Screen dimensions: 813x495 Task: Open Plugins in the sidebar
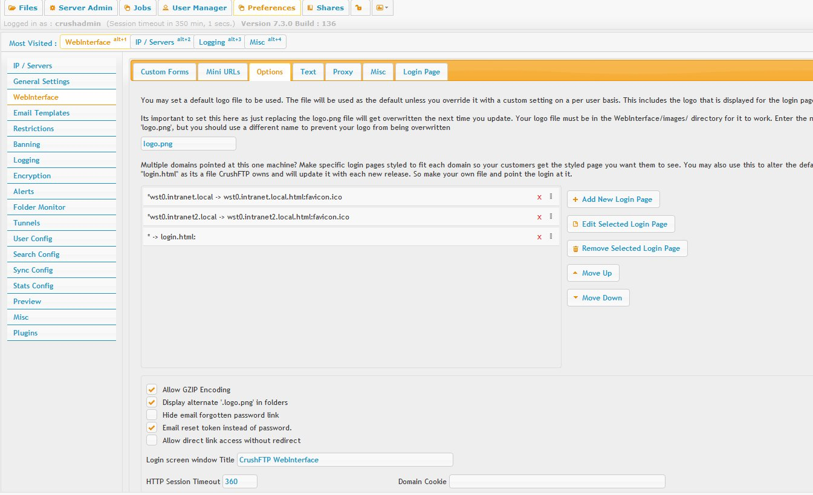pyautogui.click(x=62, y=333)
